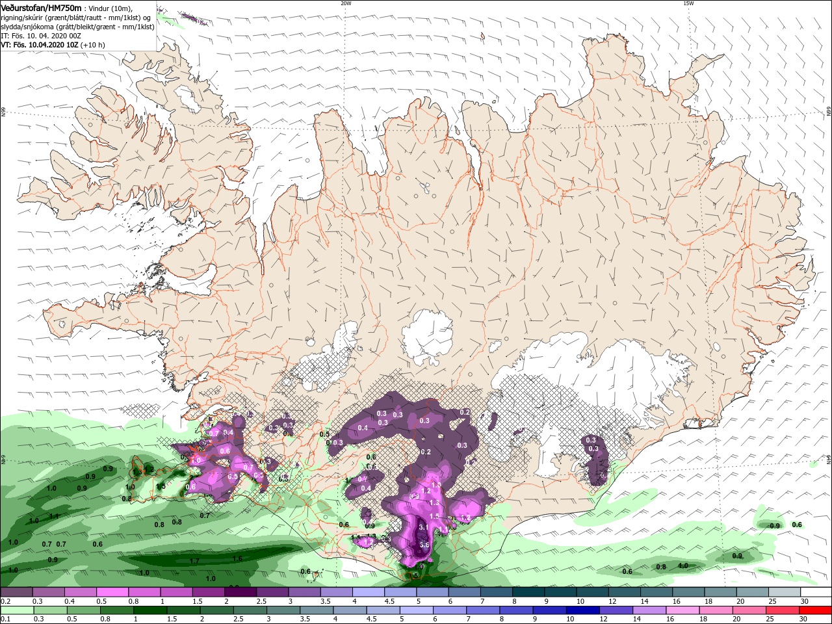Click the 'rigning/skúrir' legend description line
This screenshot has width=832, height=624.
pyautogui.click(x=75, y=18)
